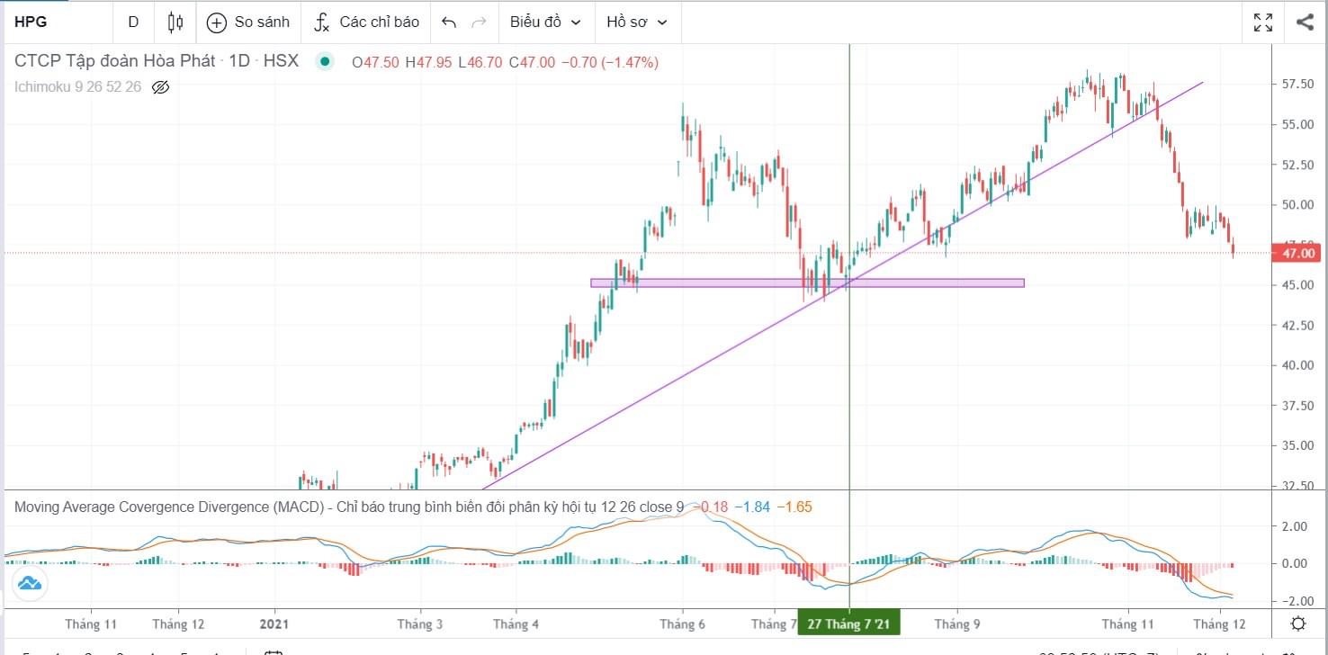The width and height of the screenshot is (1328, 655).
Task: Enter fullscreen chart mode
Action: tap(1263, 22)
